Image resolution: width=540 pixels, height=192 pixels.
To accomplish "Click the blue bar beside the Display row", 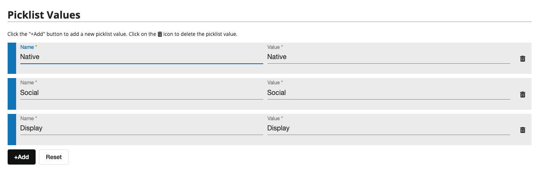I will (x=12, y=130).
